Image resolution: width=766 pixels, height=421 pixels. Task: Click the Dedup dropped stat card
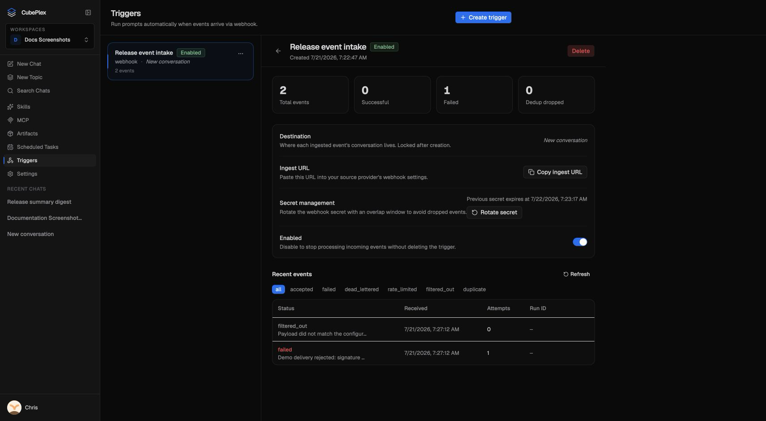[x=556, y=95]
